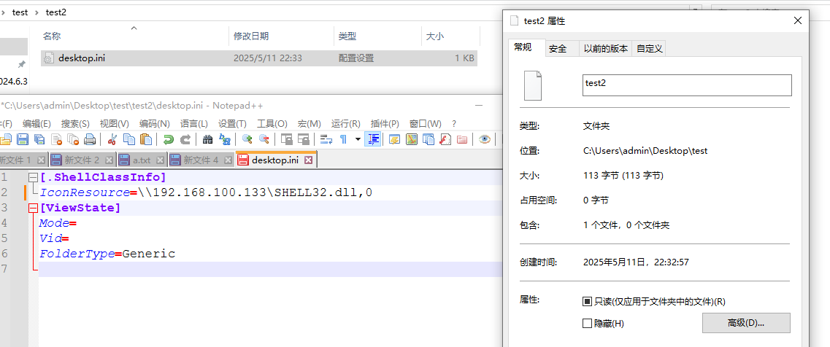Toggle the 只读 read-only checkbox

tap(587, 302)
